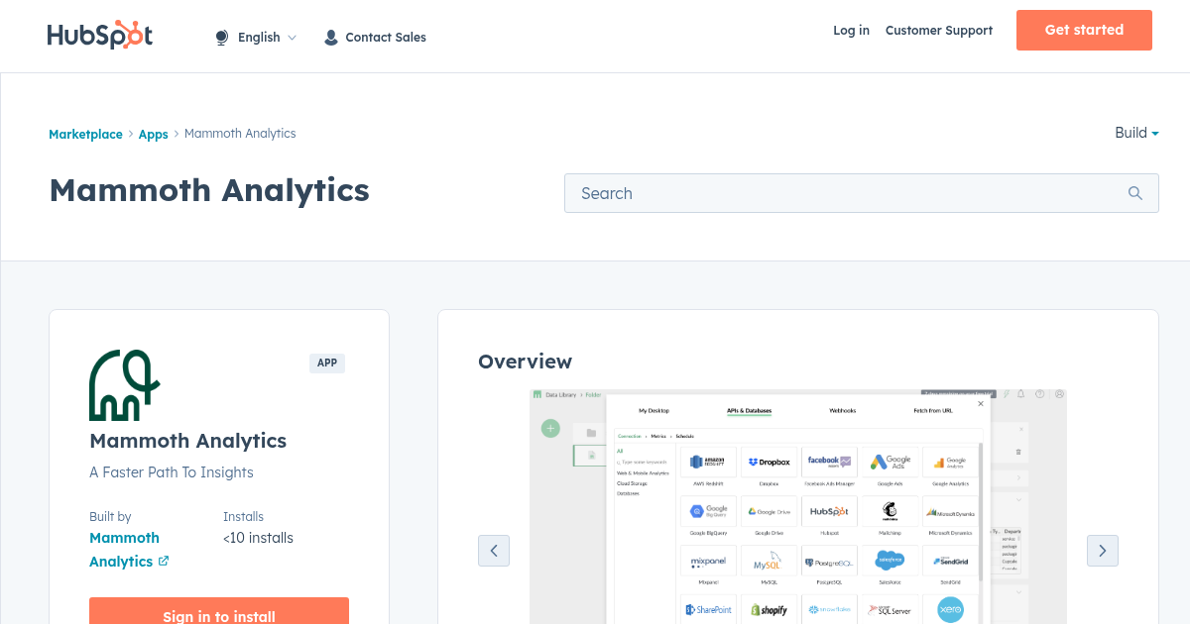Click the green plus button in the screenshot
This screenshot has width=1190, height=624.
click(550, 429)
